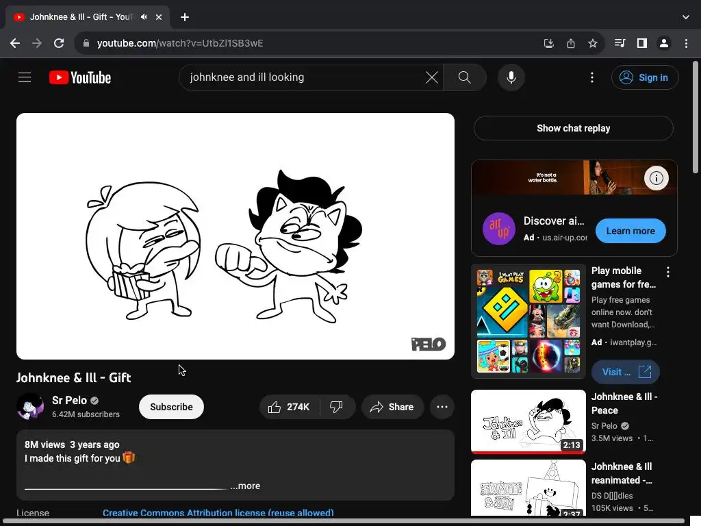Click the horizontal scrollbar at bottom
The image size is (701, 526).
pos(344,521)
